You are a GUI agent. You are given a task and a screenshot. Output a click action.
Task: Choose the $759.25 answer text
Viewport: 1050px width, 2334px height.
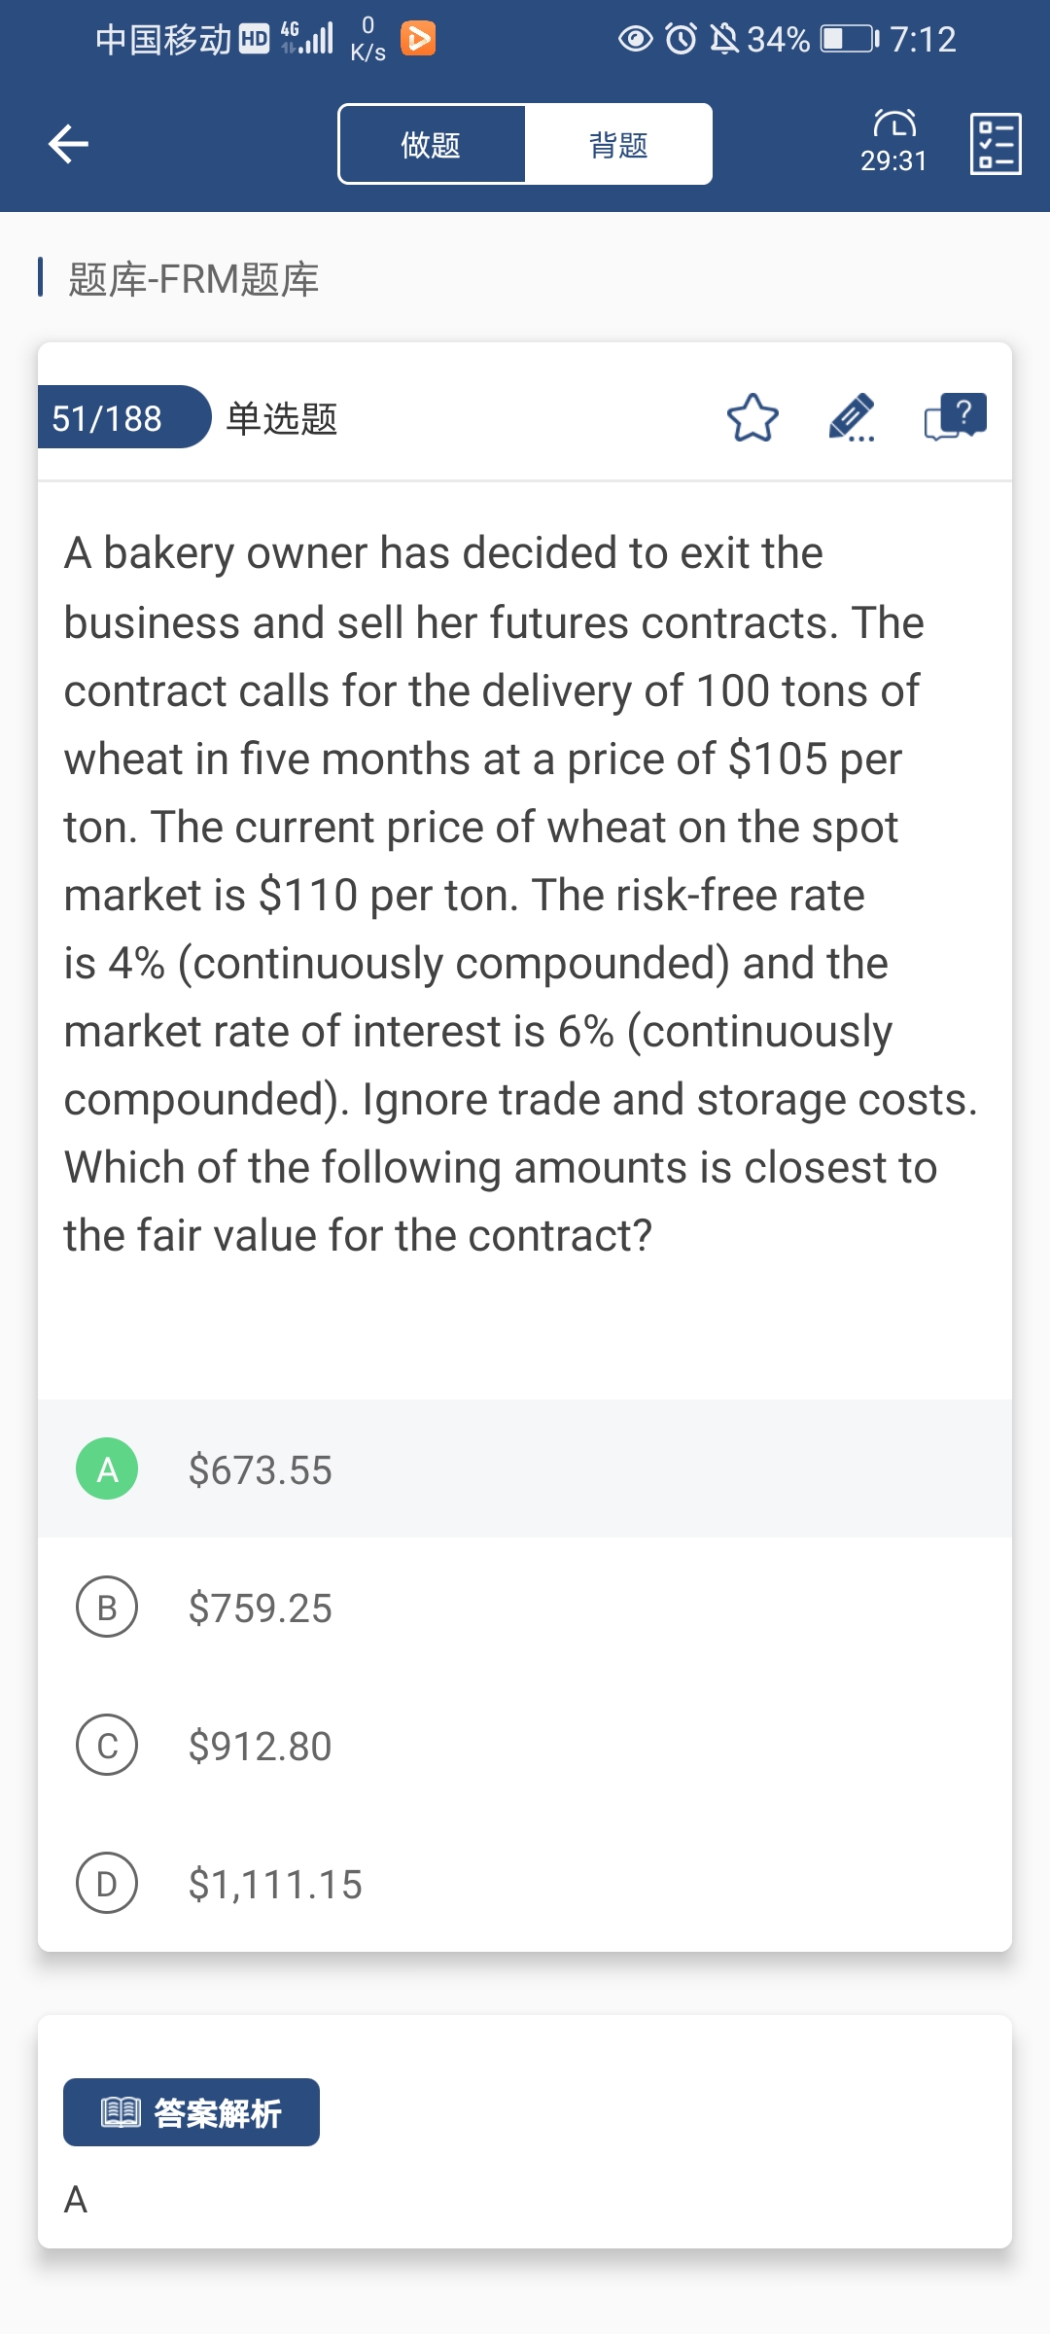tap(261, 1609)
